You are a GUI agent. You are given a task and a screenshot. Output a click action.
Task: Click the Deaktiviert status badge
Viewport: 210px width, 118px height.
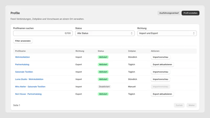[x=104, y=87]
